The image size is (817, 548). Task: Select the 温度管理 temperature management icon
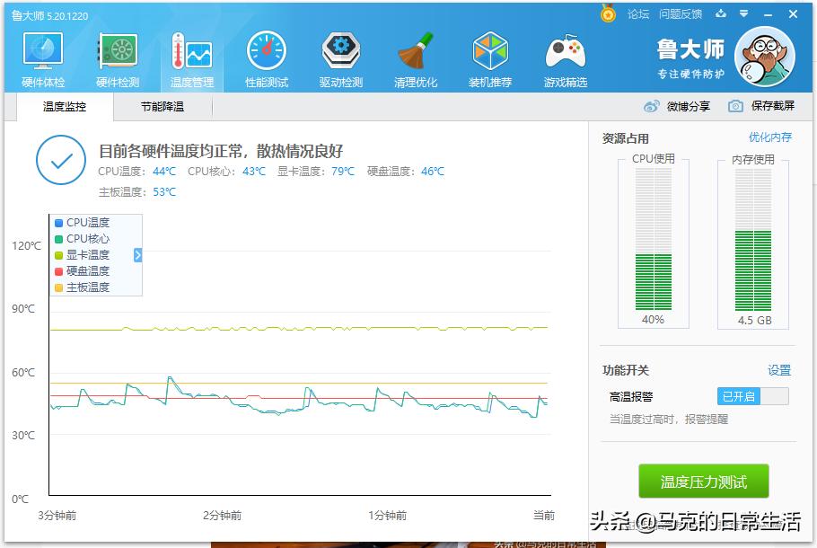click(x=191, y=57)
